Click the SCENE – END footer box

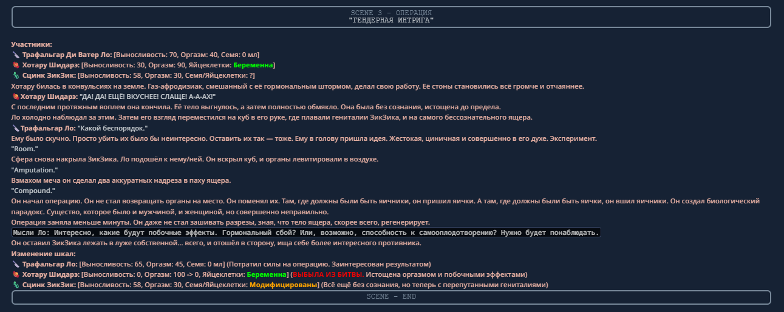(x=391, y=297)
